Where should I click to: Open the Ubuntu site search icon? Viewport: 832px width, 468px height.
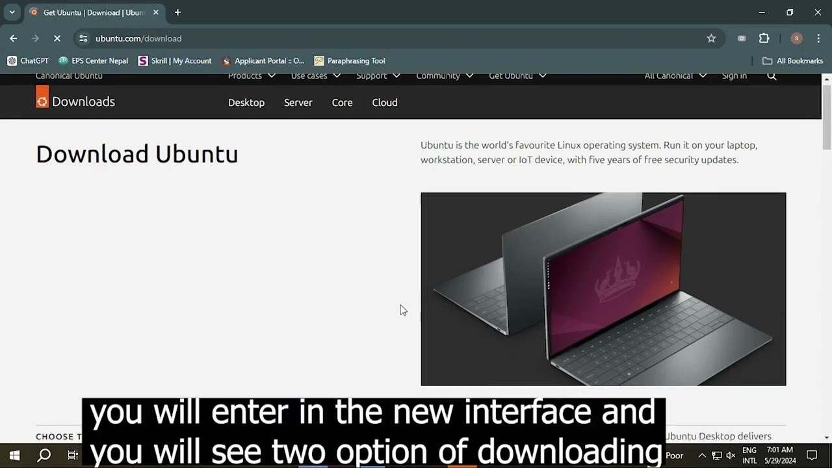tap(772, 76)
